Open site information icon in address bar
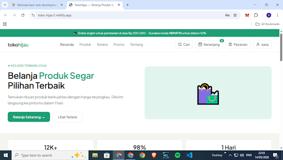This screenshot has height=160, width=283. (33, 15)
